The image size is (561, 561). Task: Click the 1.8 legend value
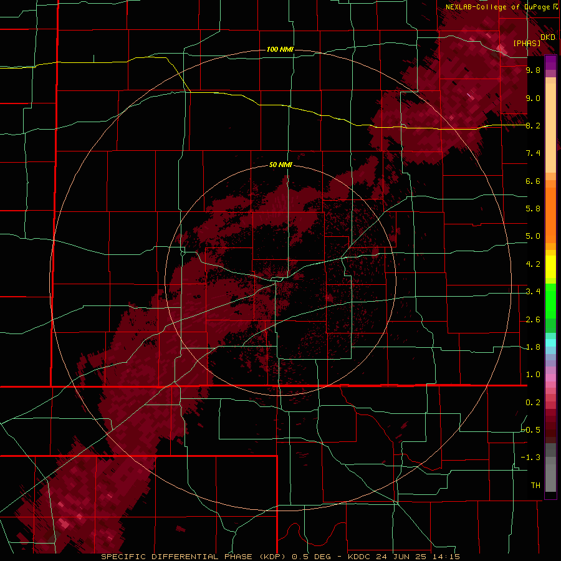[533, 347]
